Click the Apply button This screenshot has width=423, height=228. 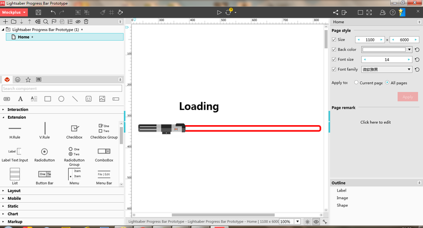pos(408,97)
